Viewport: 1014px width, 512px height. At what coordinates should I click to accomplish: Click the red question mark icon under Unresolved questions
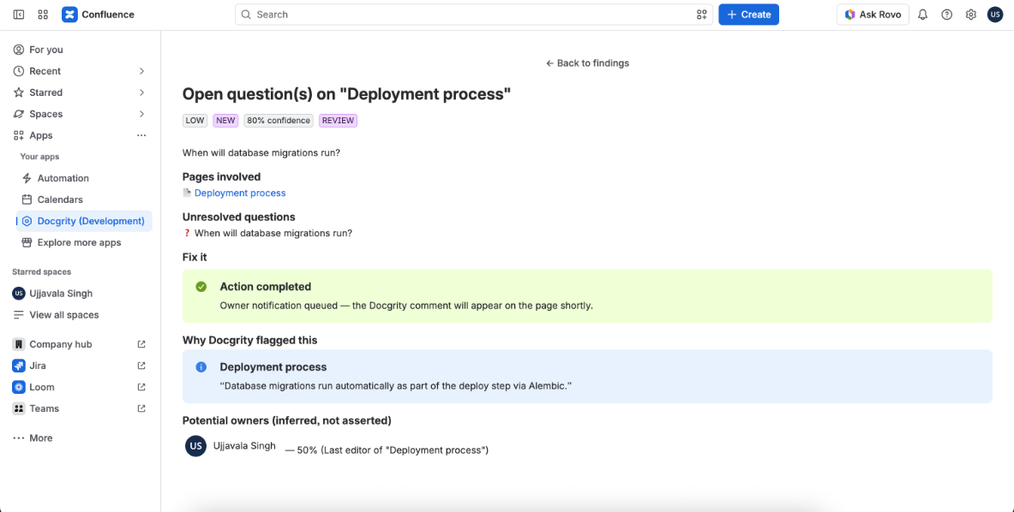click(187, 233)
